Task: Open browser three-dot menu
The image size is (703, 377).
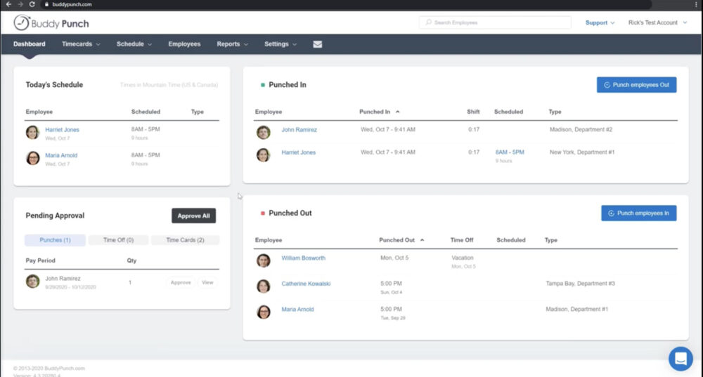Action: (696, 4)
